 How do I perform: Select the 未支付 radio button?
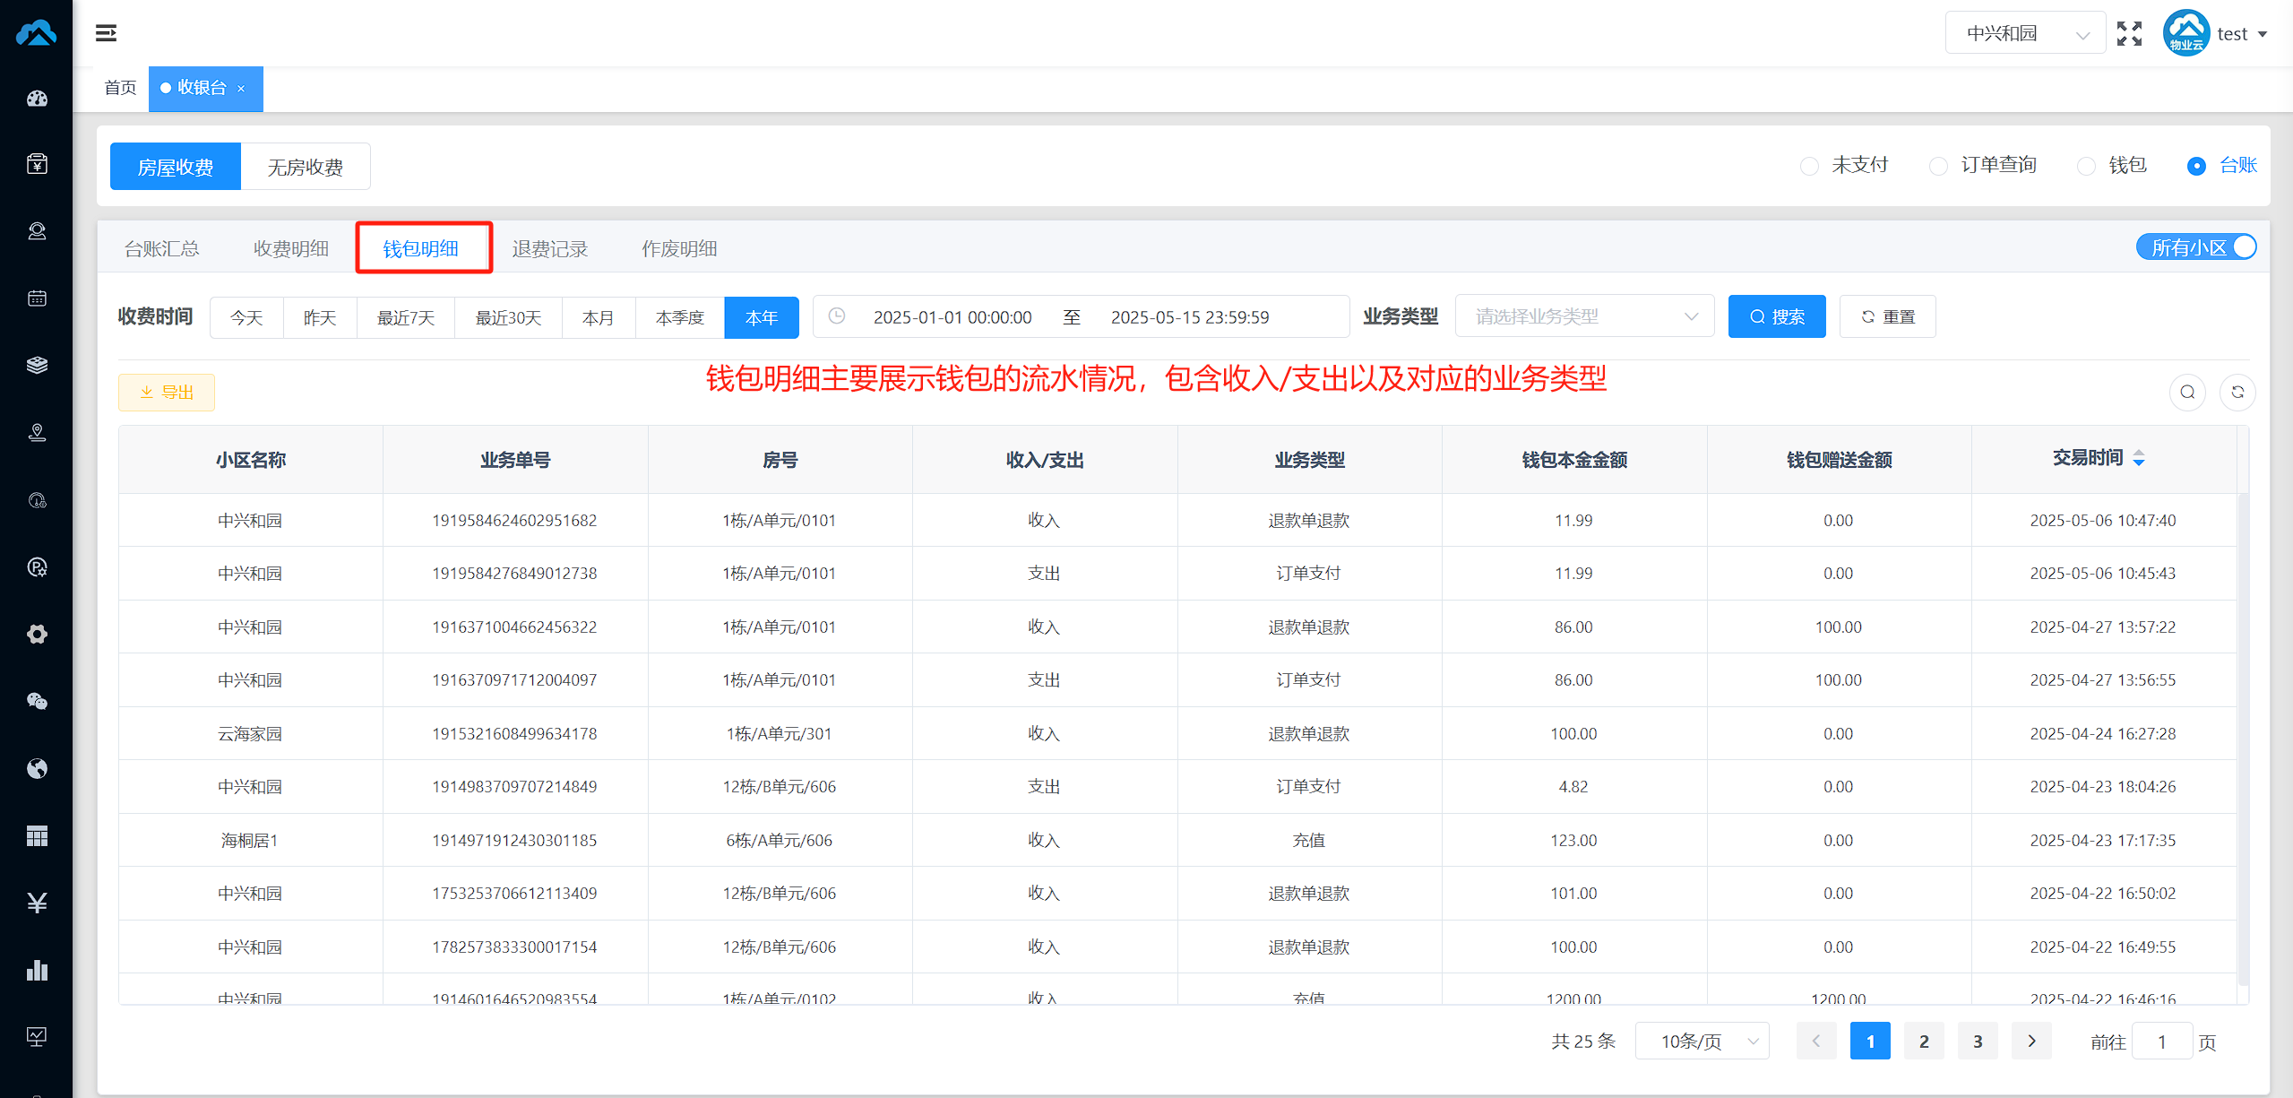point(1809,166)
